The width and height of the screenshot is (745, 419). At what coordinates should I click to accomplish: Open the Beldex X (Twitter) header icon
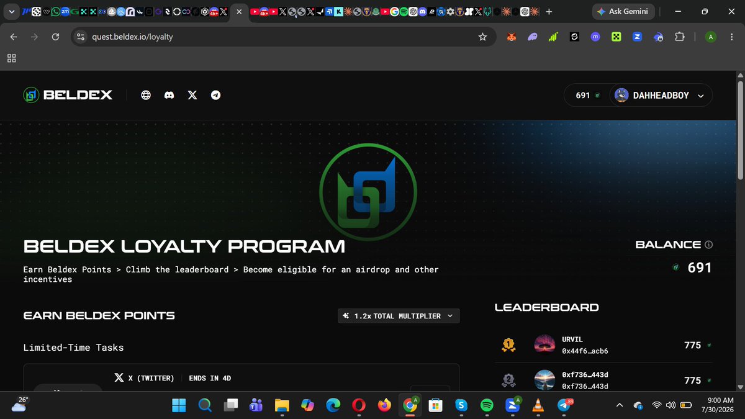(x=192, y=95)
